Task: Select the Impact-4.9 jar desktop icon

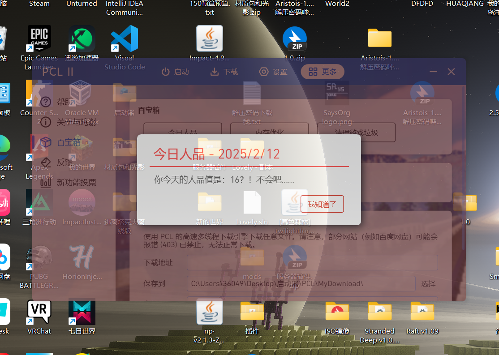Action: point(209,43)
